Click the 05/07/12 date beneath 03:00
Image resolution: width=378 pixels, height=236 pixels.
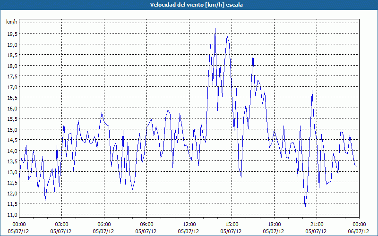[61, 232]
